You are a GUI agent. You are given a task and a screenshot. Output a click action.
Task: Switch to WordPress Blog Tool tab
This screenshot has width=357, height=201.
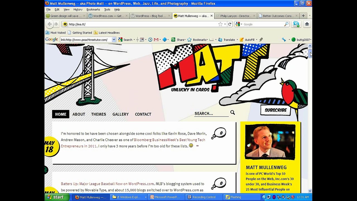tap(151, 16)
